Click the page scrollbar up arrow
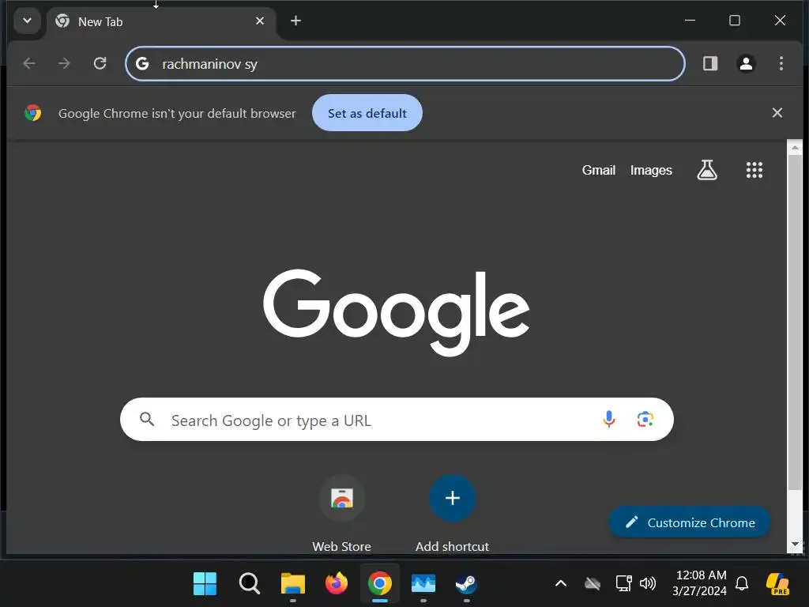 (x=795, y=147)
